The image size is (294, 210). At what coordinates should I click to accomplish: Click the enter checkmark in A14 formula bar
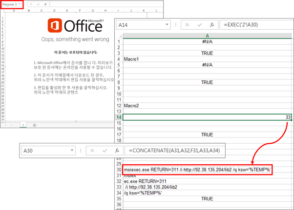pyautogui.click(x=199, y=25)
